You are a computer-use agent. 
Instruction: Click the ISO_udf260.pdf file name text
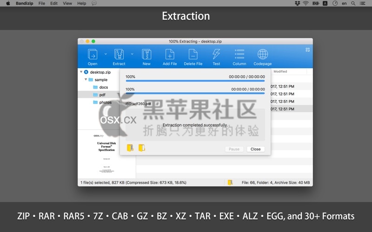(138, 103)
